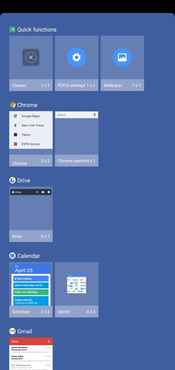Tap Google Maps bookmark text

coord(31,116)
